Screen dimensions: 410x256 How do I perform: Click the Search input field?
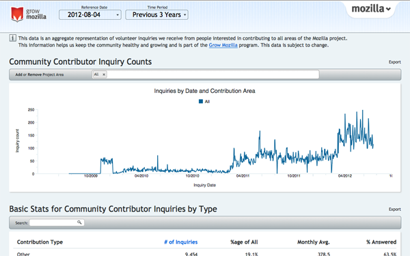(57, 223)
